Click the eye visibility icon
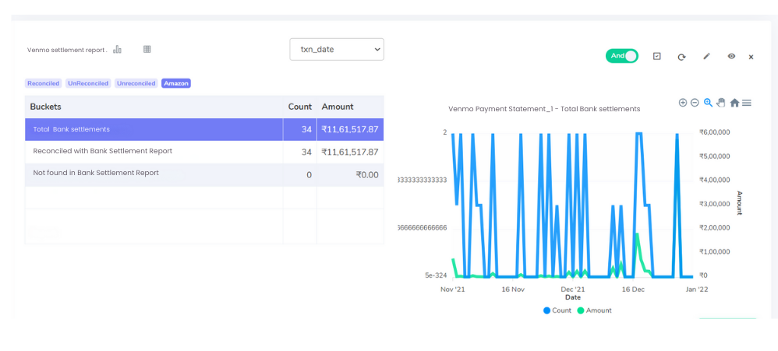 click(731, 56)
